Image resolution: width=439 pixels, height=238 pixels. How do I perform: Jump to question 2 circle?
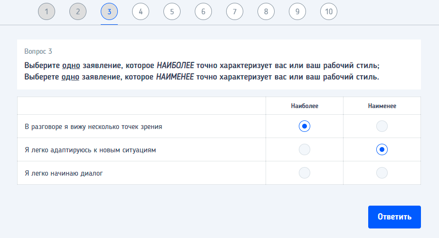pyautogui.click(x=78, y=11)
